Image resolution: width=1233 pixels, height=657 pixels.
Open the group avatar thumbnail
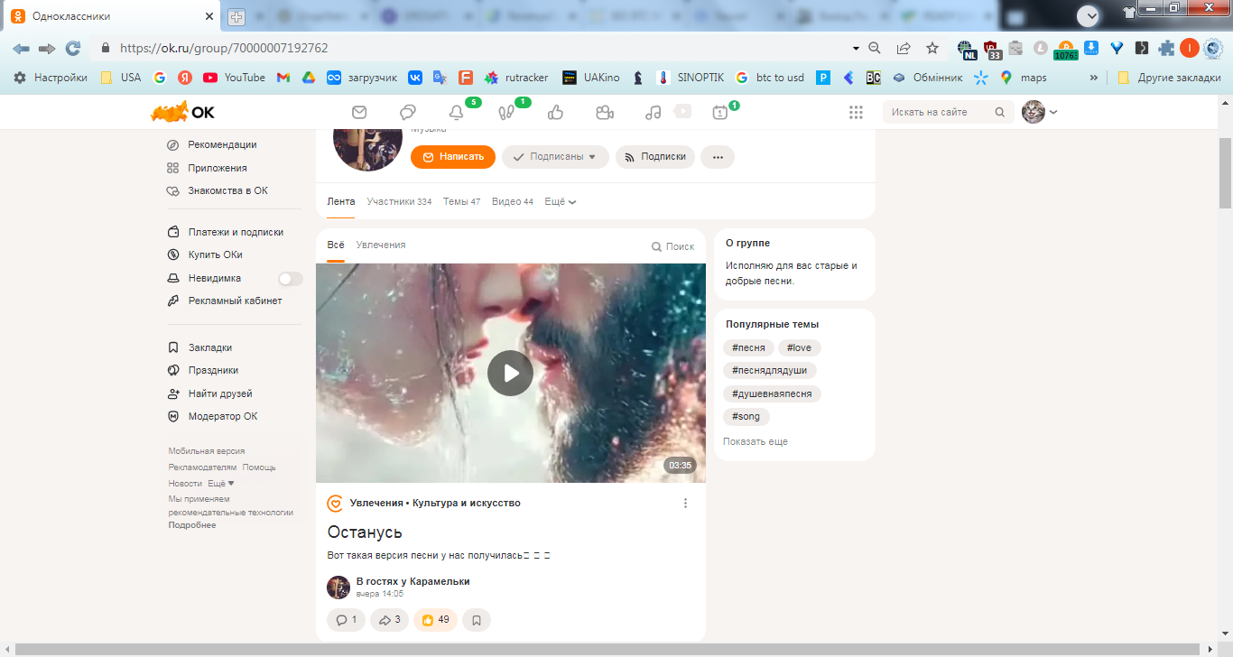367,149
